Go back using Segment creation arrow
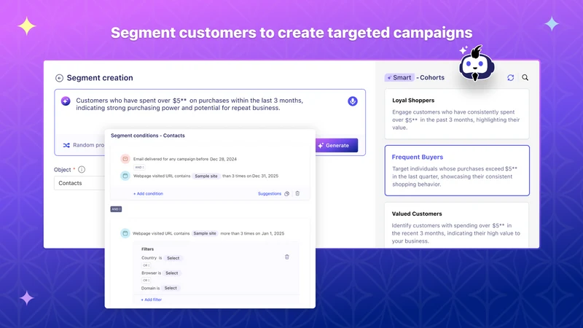 (59, 78)
